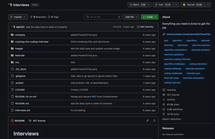
Task: Click the leetcode-solutions topic tag
Action: [x=200, y=50]
